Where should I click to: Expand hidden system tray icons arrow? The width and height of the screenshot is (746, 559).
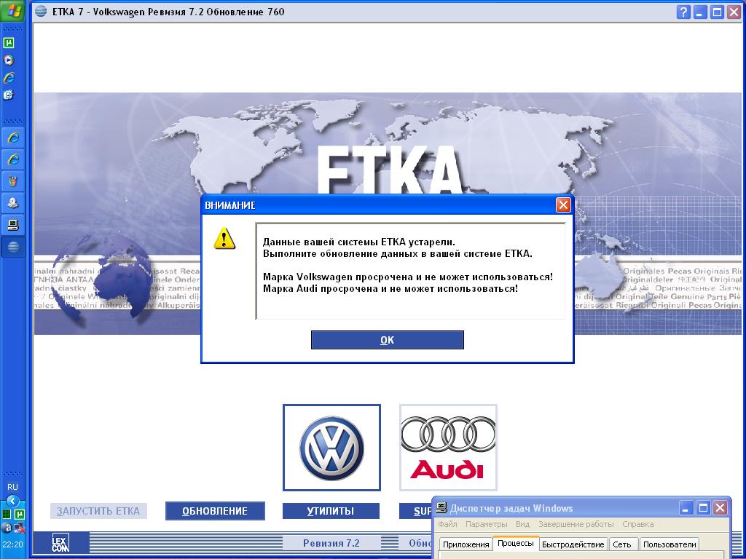[12, 501]
